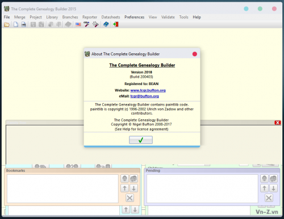Click the single person icon in Bookmarks panel
Viewport: 284px width, 219px height.
[124, 178]
